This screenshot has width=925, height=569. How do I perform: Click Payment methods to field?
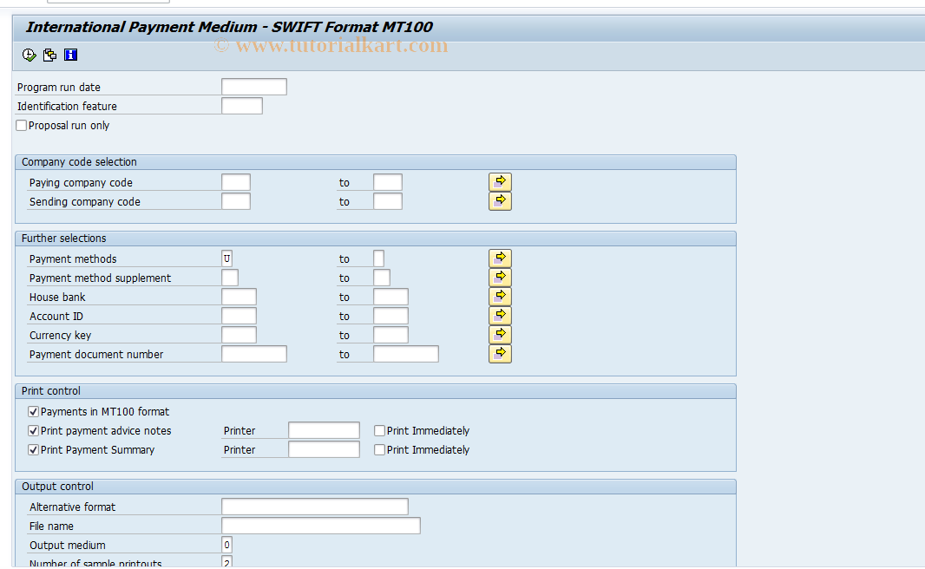[378, 258]
